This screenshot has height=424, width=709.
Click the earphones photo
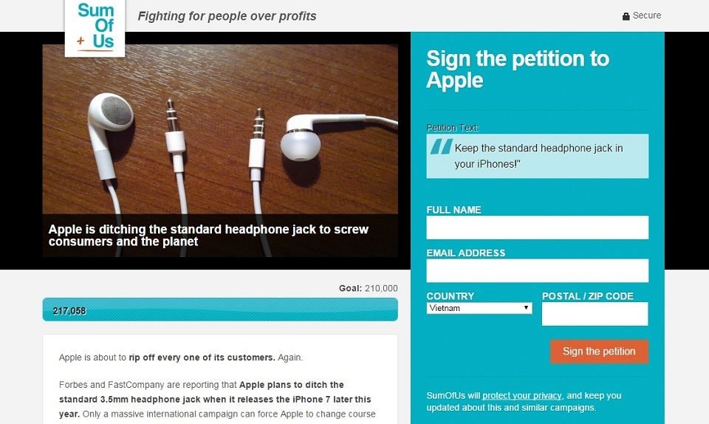[x=220, y=129]
